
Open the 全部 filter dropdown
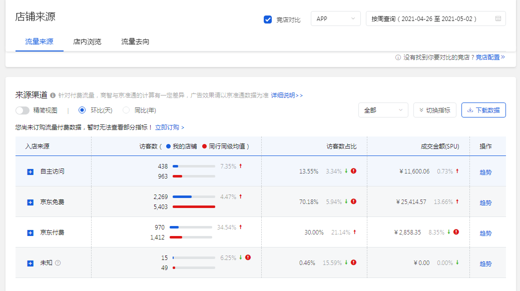point(383,109)
